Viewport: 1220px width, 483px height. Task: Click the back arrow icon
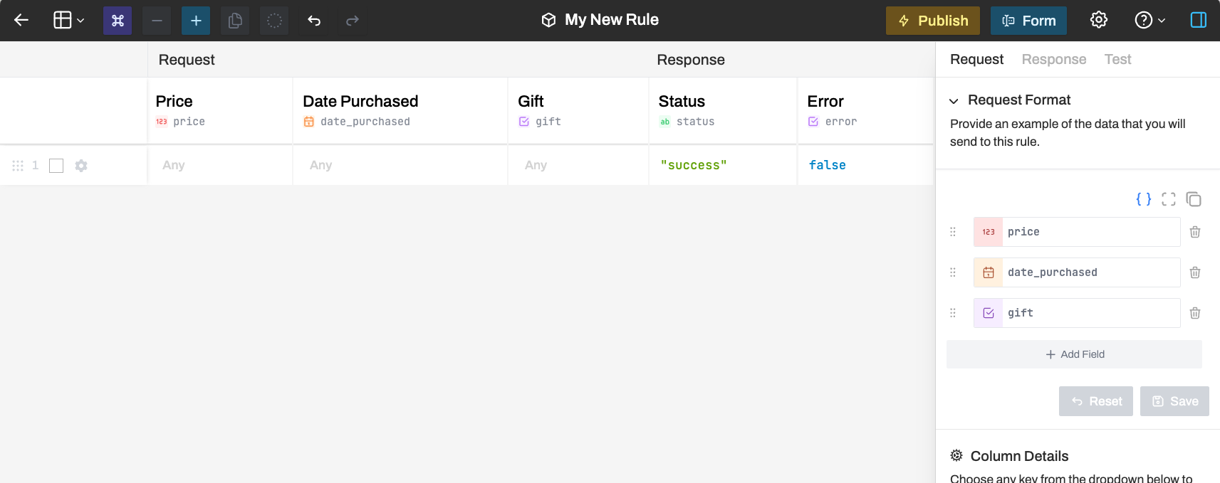click(21, 21)
